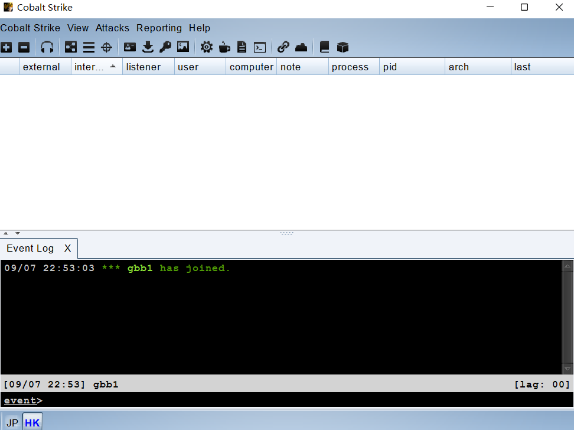Open the Cobalt Strike menu

[30, 28]
